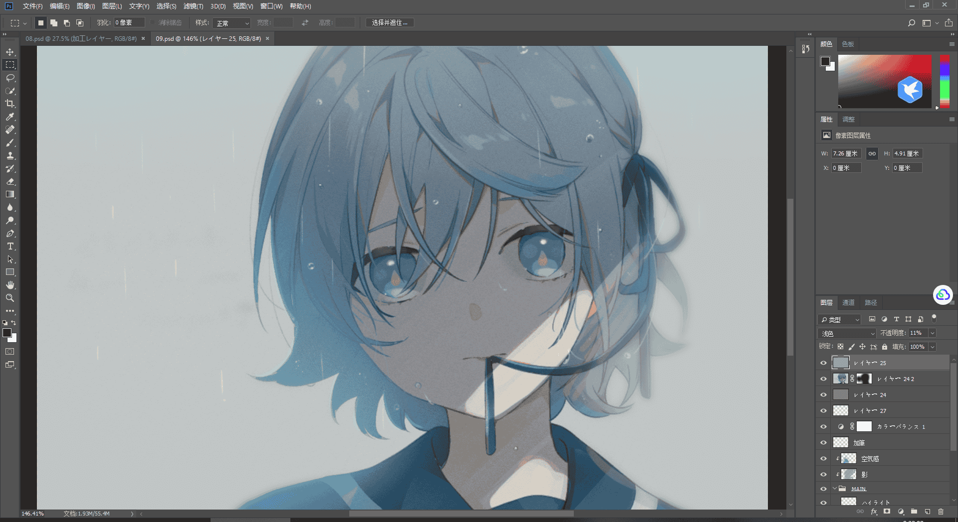This screenshot has width=958, height=522.
Task: Click the 羽化 feather input field
Action: (129, 23)
